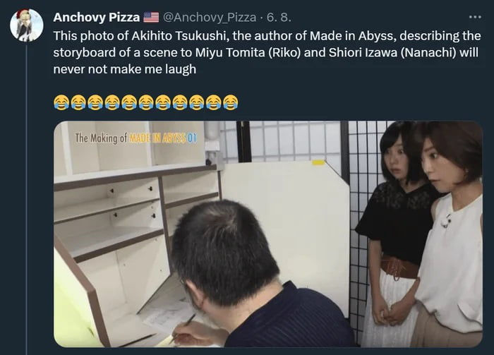Click "never not make me laugh" text line
494x355 pixels.
click(124, 68)
